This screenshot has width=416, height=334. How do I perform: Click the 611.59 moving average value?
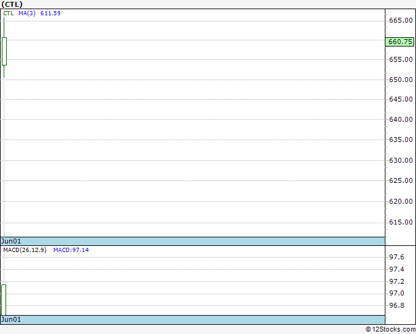click(50, 13)
